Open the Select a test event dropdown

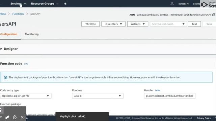168,24
